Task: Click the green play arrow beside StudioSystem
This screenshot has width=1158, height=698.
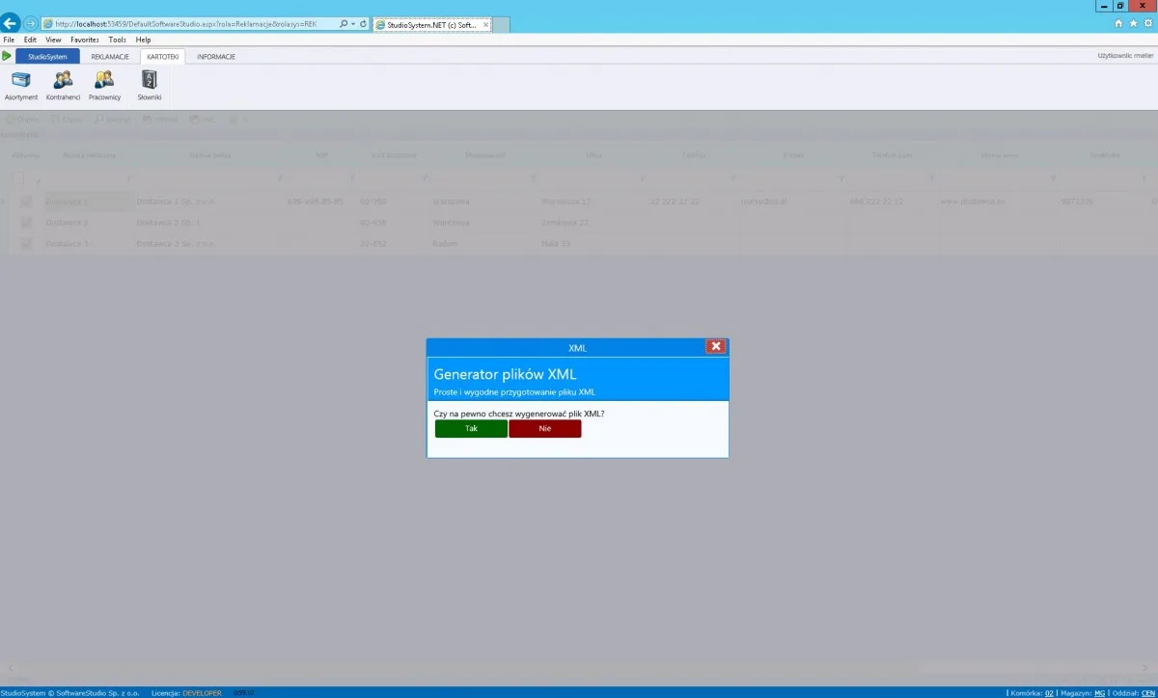Action: [x=7, y=57]
